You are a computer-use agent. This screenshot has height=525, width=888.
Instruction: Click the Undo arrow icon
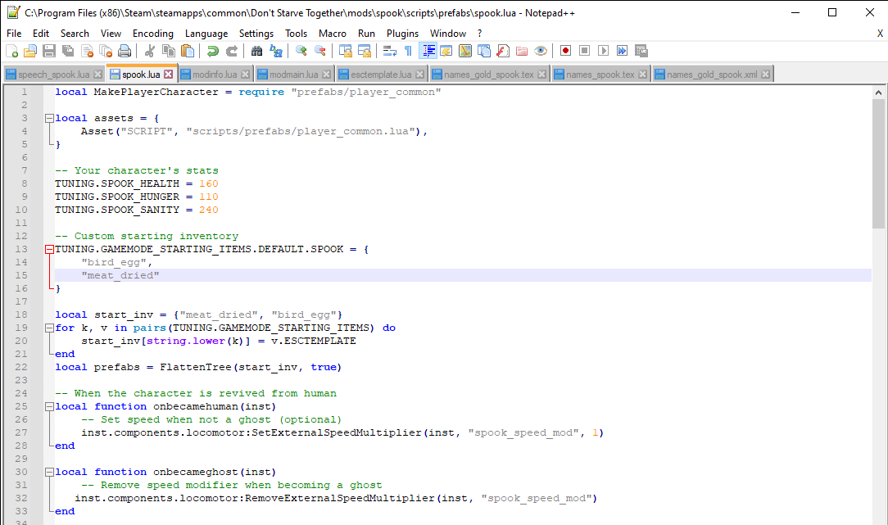213,51
